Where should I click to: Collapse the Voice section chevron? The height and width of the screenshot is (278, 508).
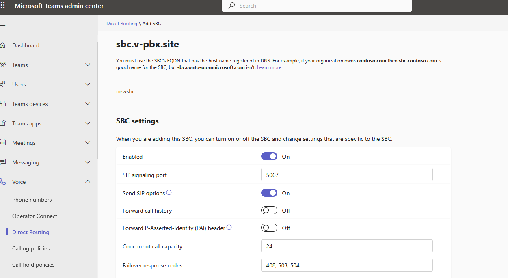point(88,182)
